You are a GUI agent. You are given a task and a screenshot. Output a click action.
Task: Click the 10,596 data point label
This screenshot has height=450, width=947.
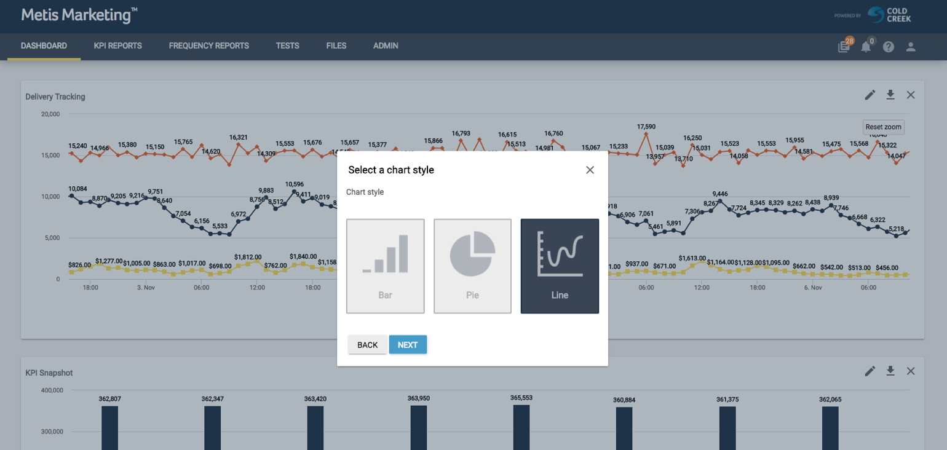(x=295, y=184)
